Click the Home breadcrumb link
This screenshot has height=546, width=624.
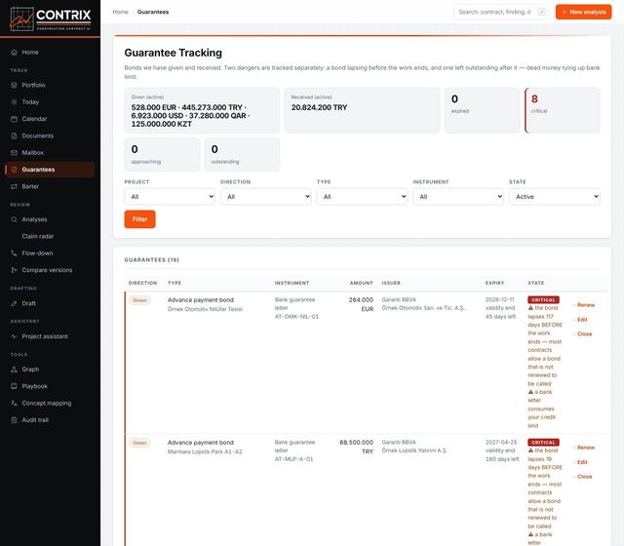pyautogui.click(x=120, y=12)
